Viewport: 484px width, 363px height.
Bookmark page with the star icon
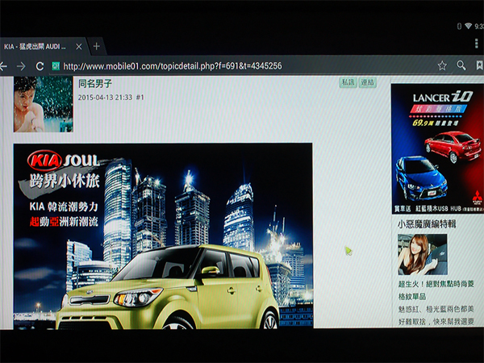coord(442,65)
